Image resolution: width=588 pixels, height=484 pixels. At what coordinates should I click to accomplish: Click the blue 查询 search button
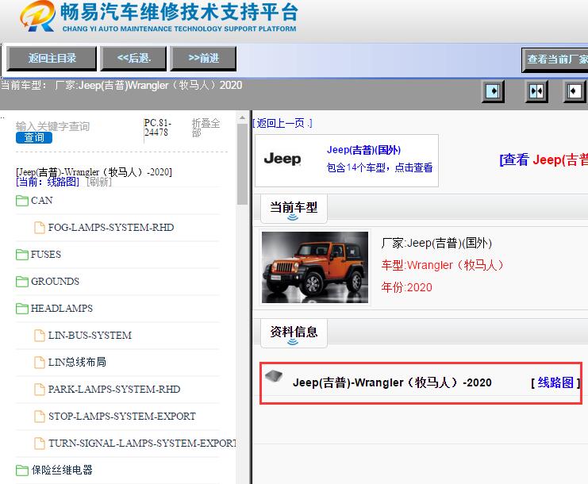[34, 137]
